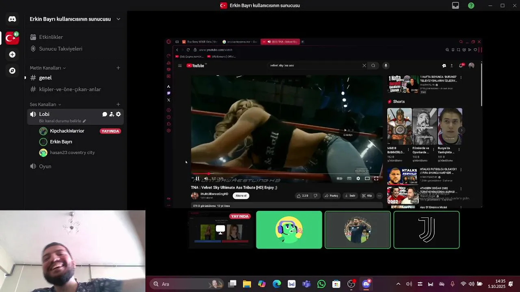Select the green headphone avatar tile
520x292 pixels.
pyautogui.click(x=289, y=230)
